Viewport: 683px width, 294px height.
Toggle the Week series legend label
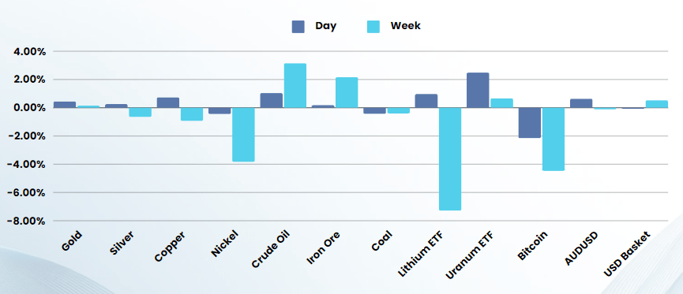(x=406, y=26)
